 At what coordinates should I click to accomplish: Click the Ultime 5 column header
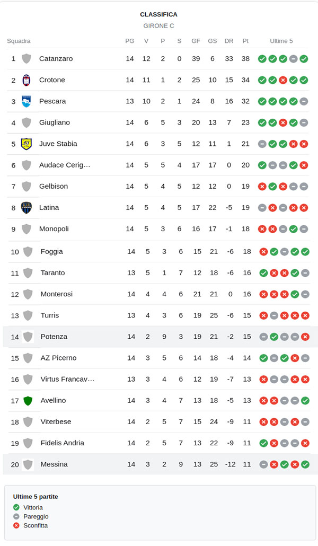[281, 41]
